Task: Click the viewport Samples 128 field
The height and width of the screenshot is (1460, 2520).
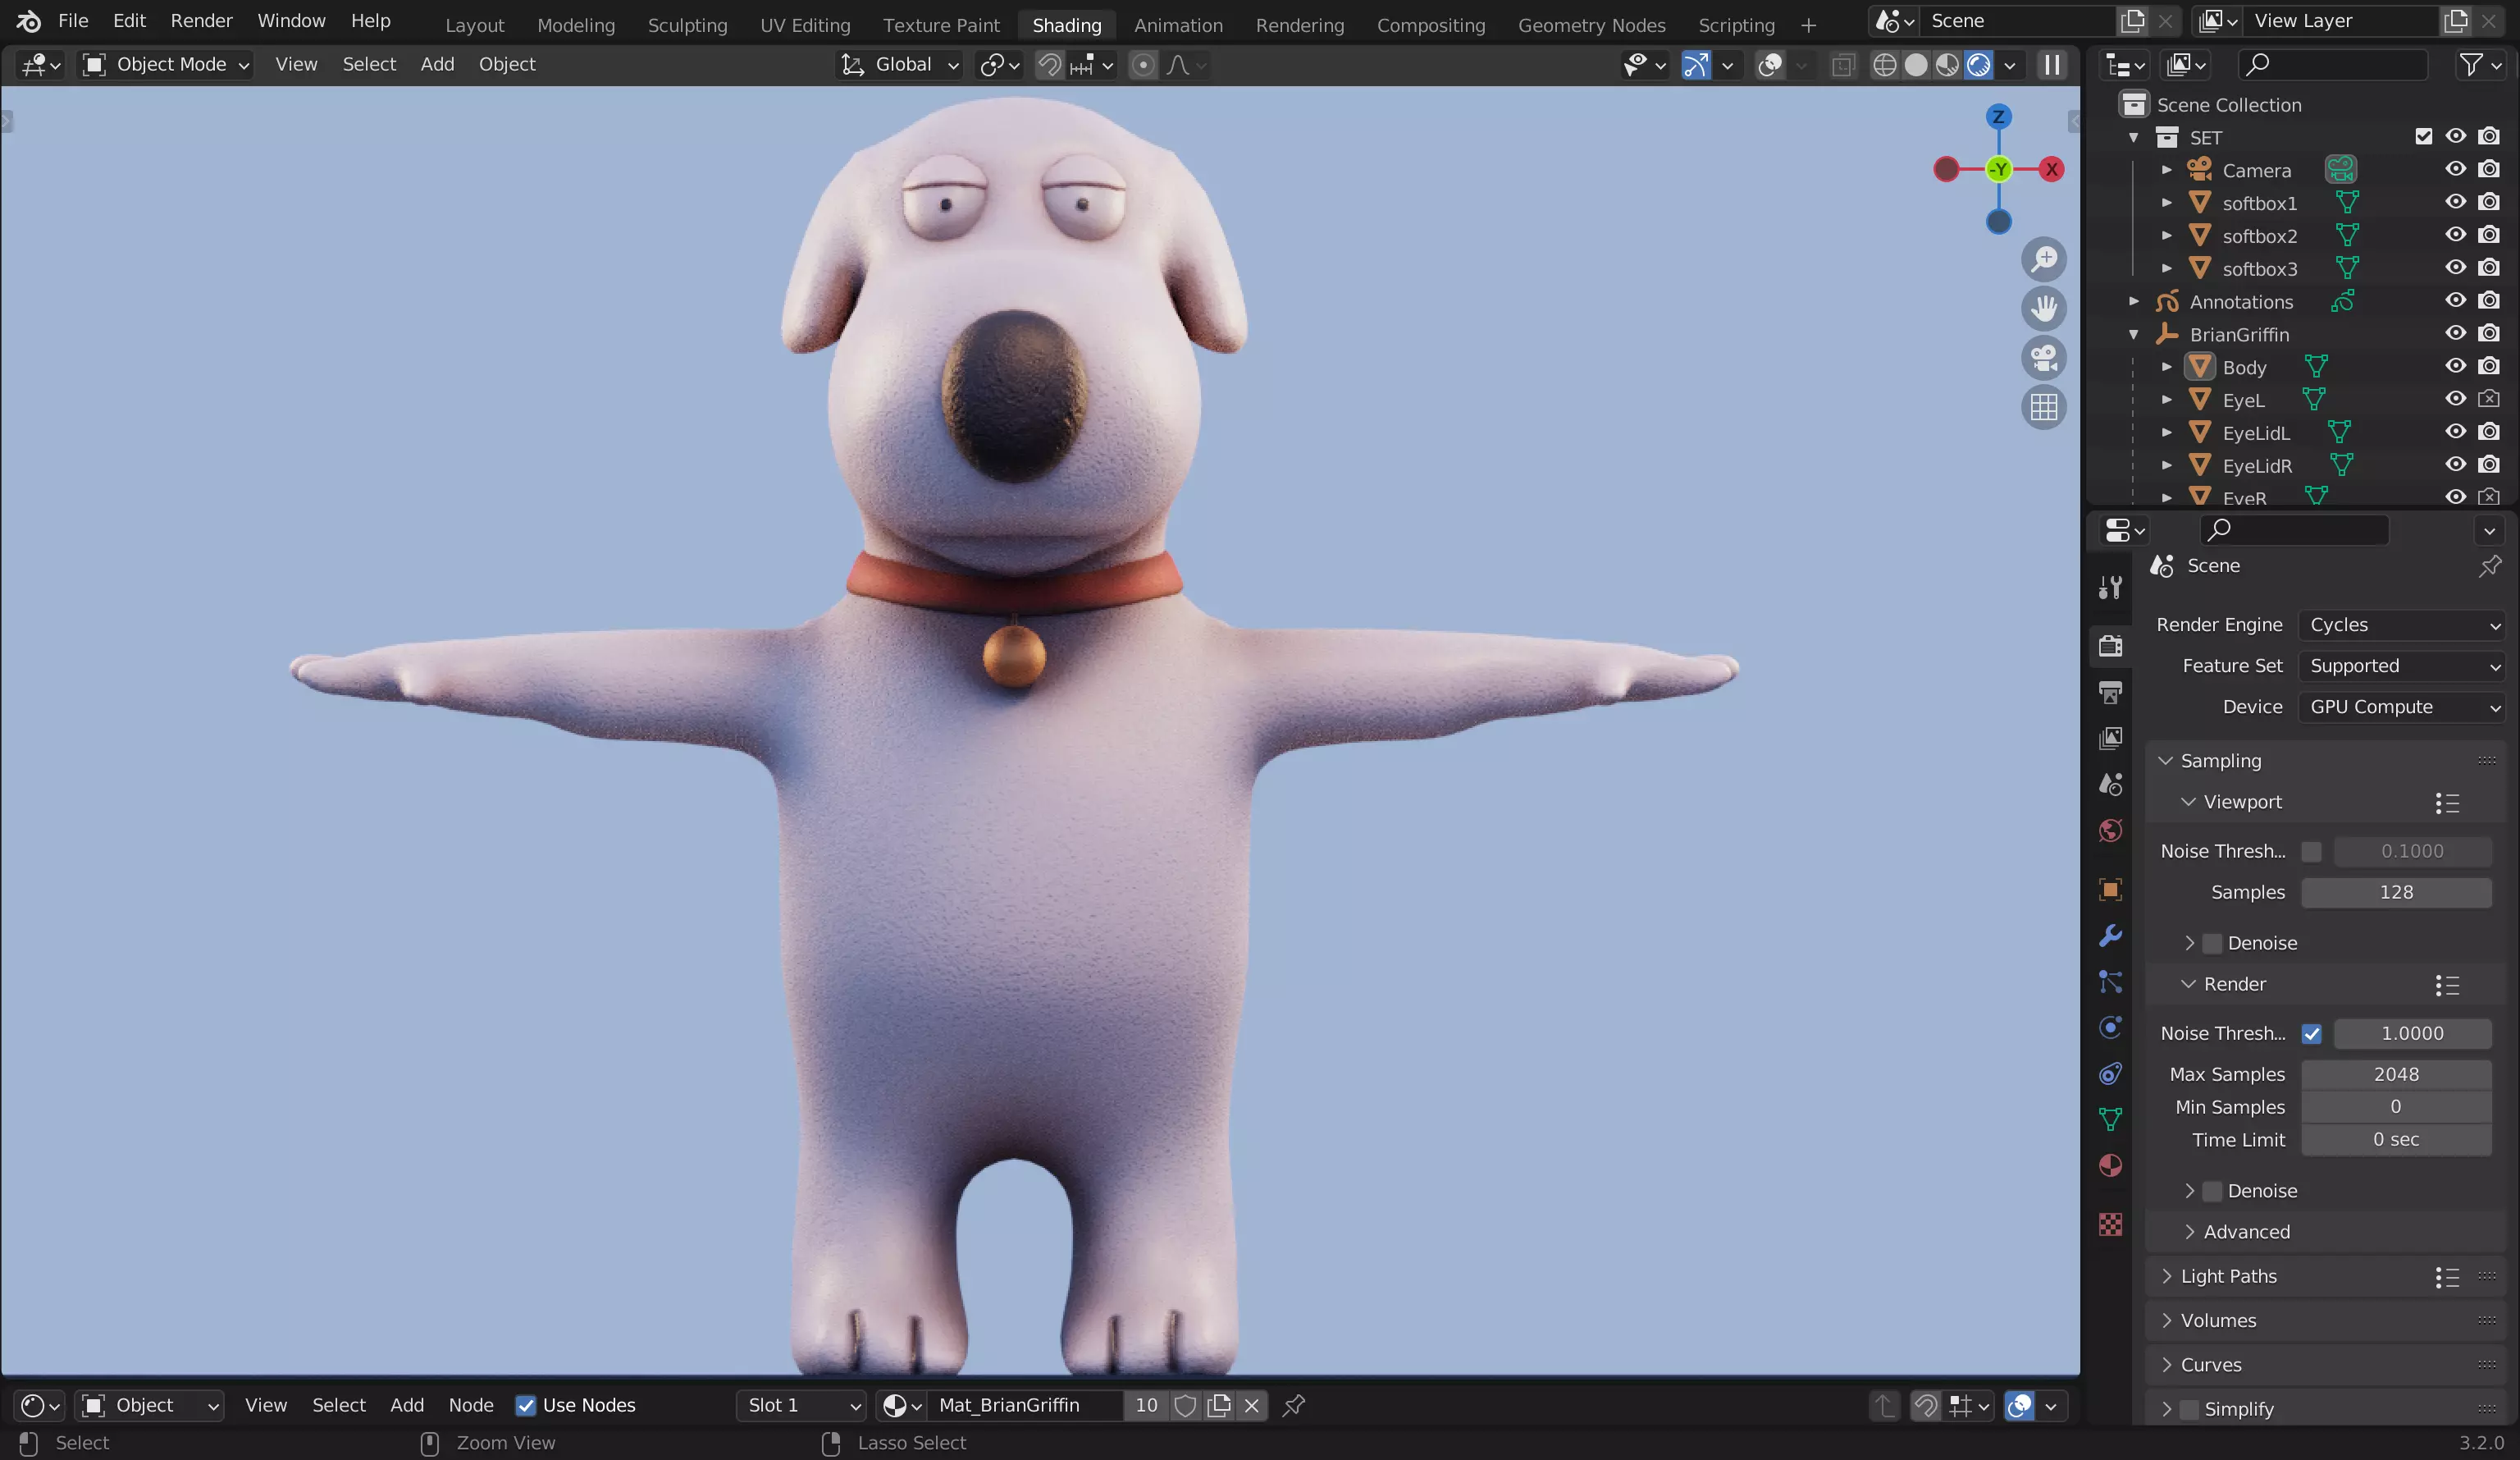Action: click(x=2396, y=893)
